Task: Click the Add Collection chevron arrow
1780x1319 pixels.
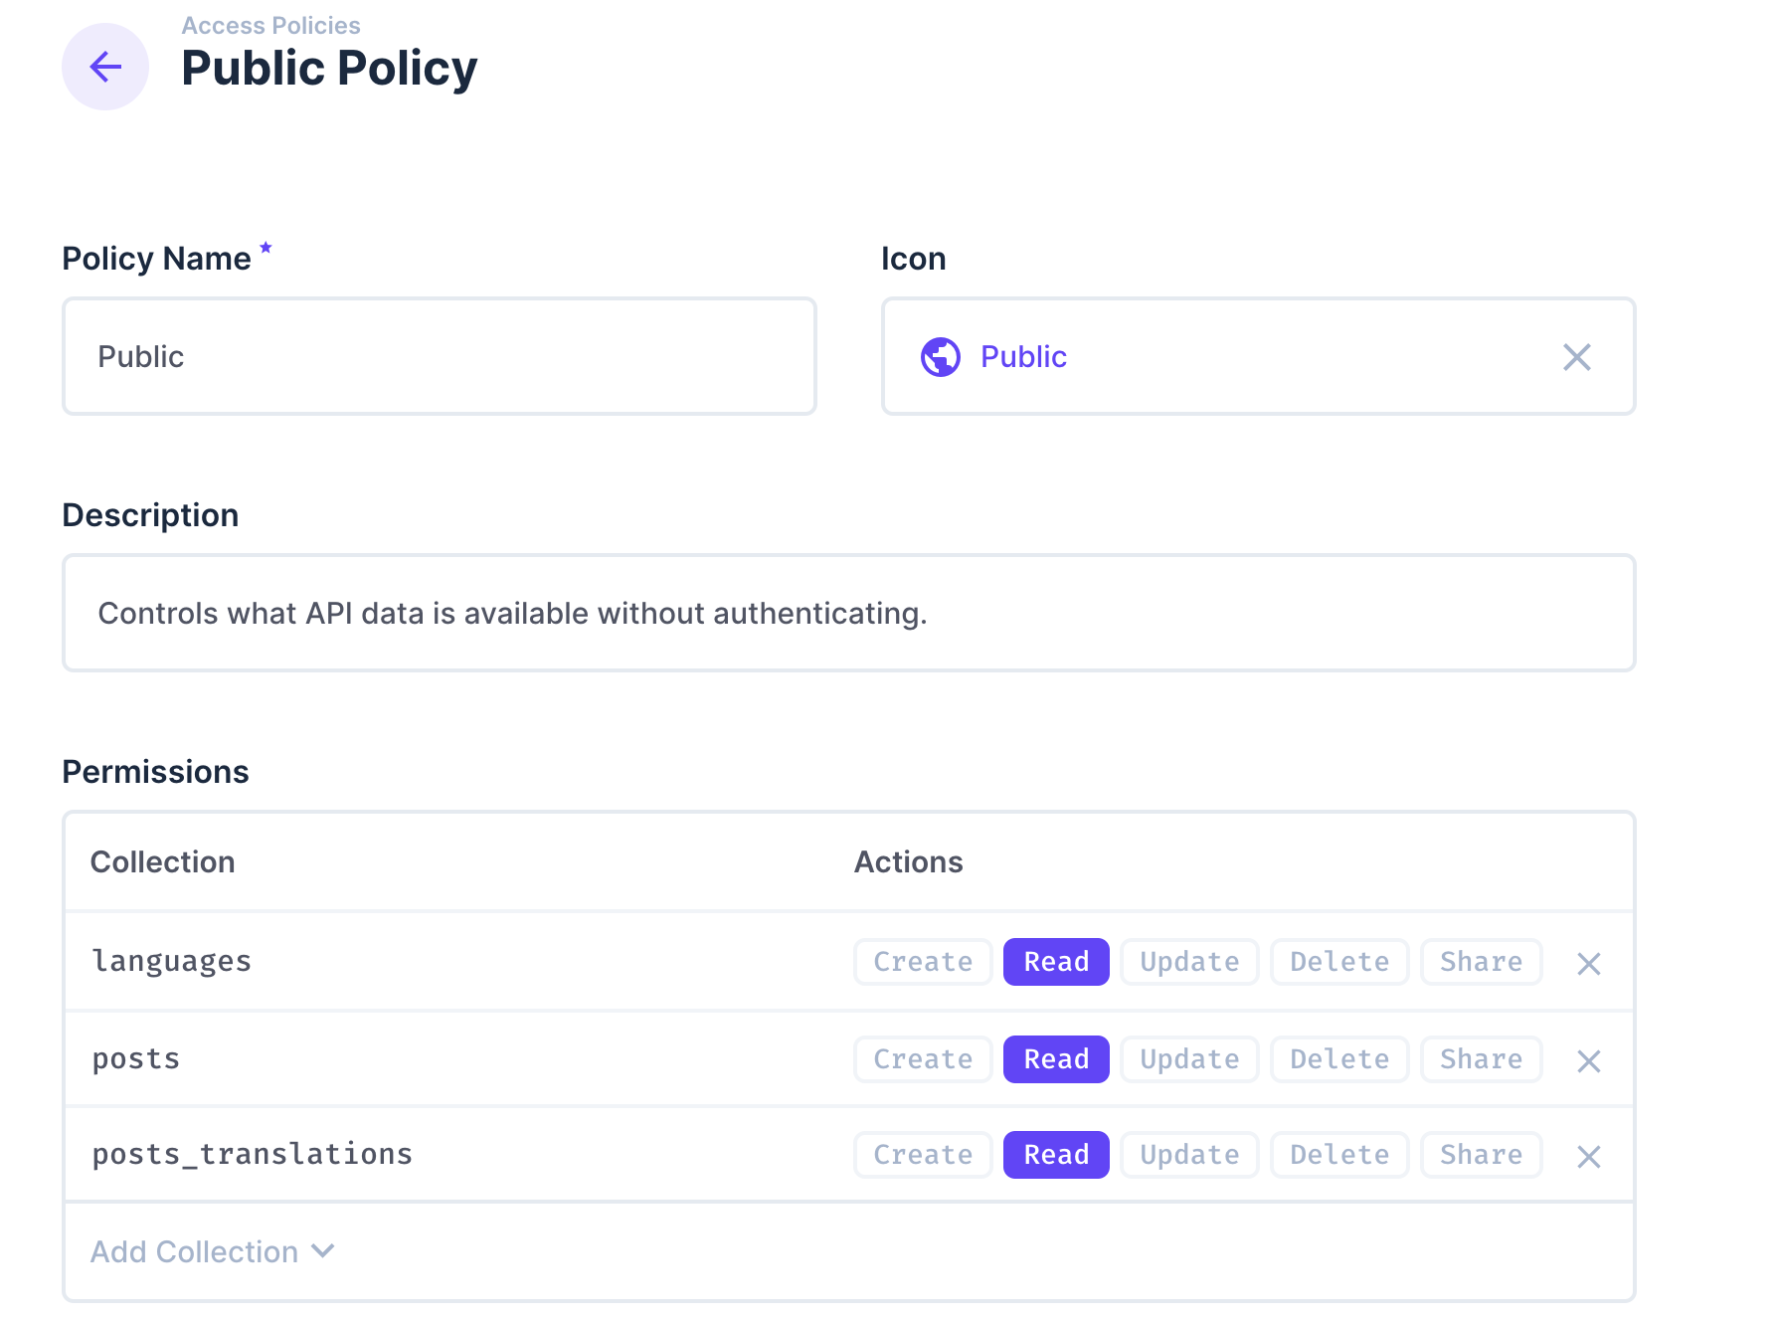Action: click(323, 1251)
